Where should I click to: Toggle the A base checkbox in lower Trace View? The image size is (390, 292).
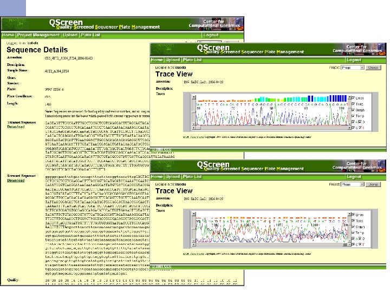[353, 238]
